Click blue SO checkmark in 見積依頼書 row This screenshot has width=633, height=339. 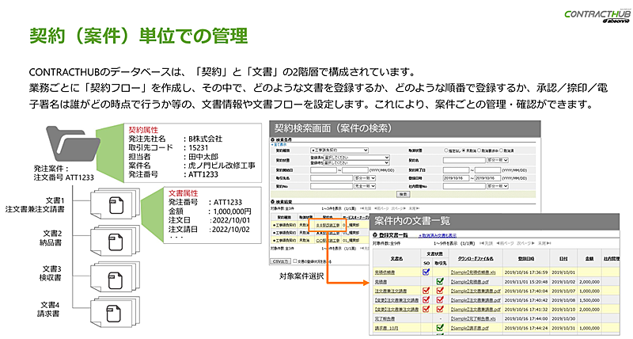pyautogui.click(x=426, y=272)
